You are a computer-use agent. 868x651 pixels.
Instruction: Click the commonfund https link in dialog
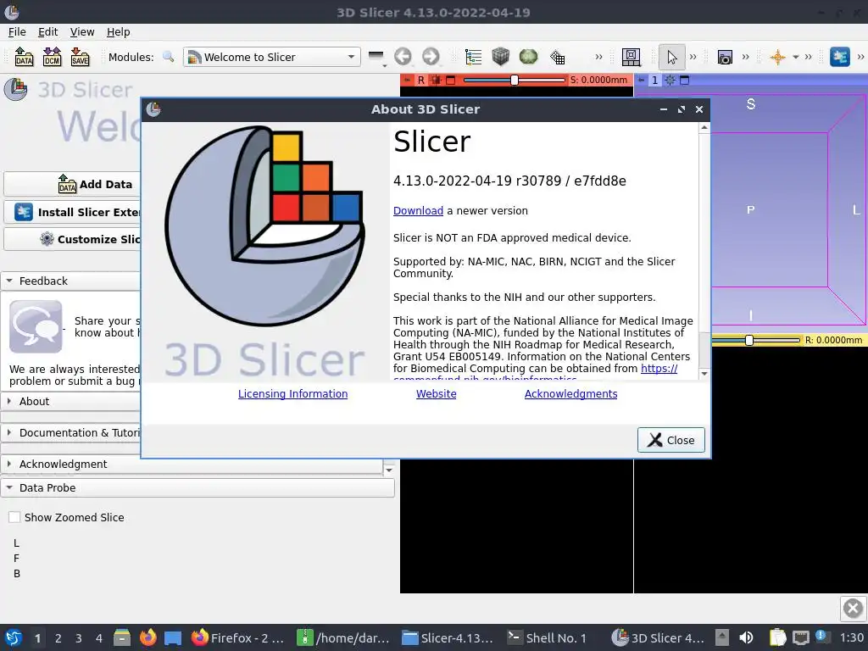tap(659, 369)
